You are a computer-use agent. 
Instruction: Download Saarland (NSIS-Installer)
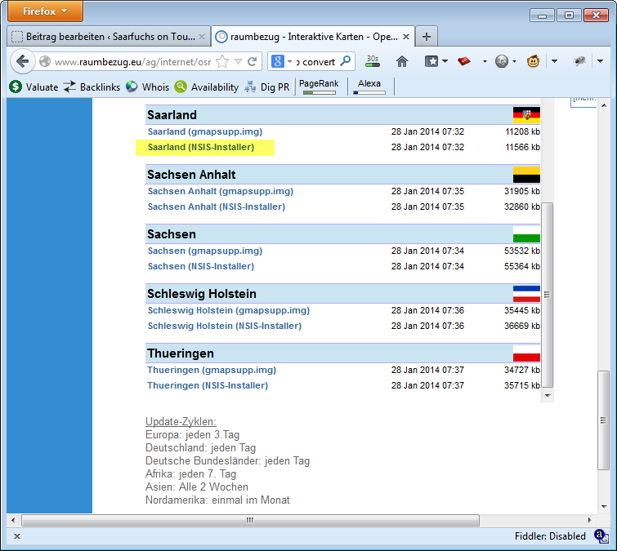[x=201, y=148]
